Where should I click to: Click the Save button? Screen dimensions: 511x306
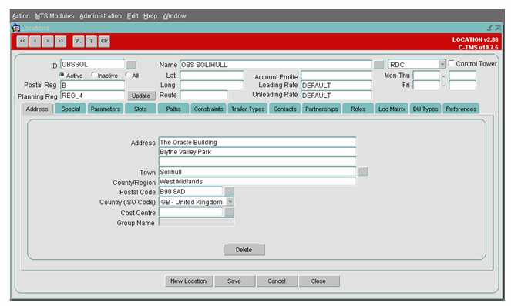pos(234,281)
